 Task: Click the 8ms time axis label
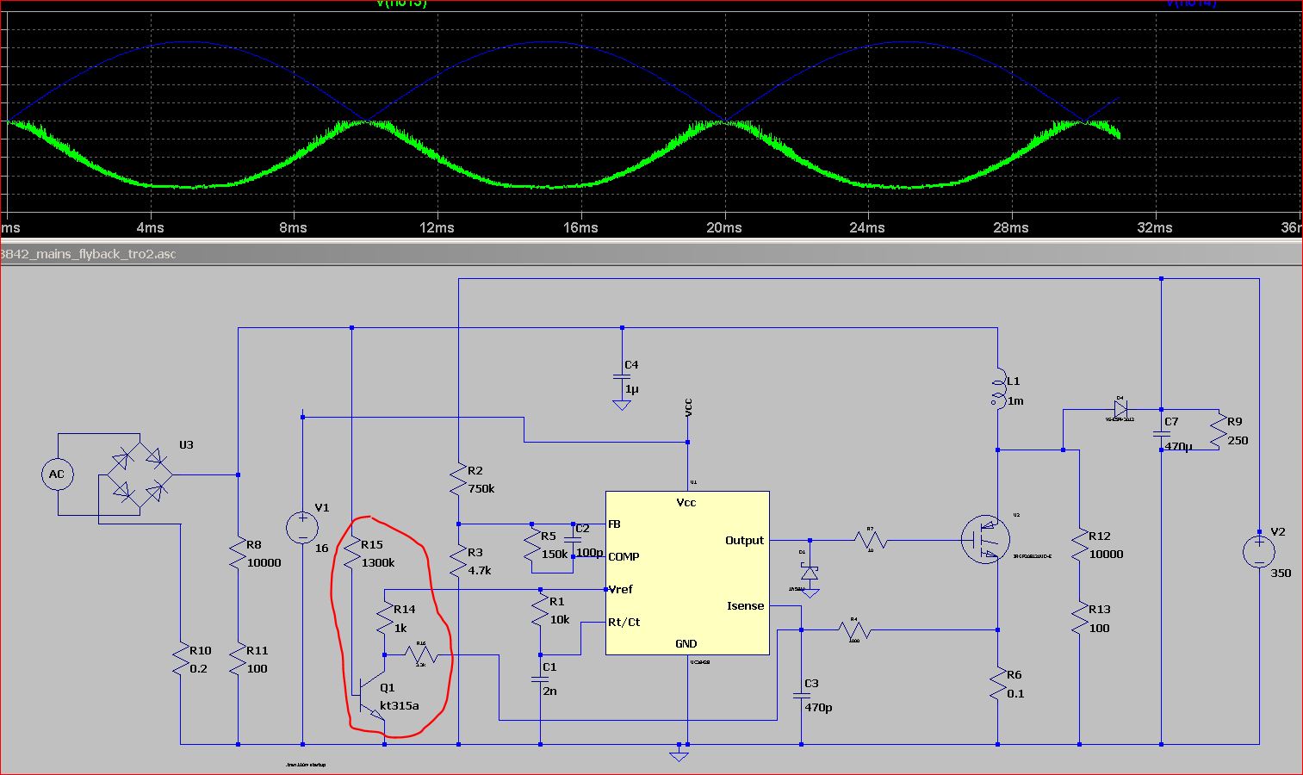(x=293, y=227)
